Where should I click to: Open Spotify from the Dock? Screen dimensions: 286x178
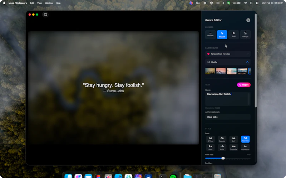pyautogui.click(x=173, y=176)
